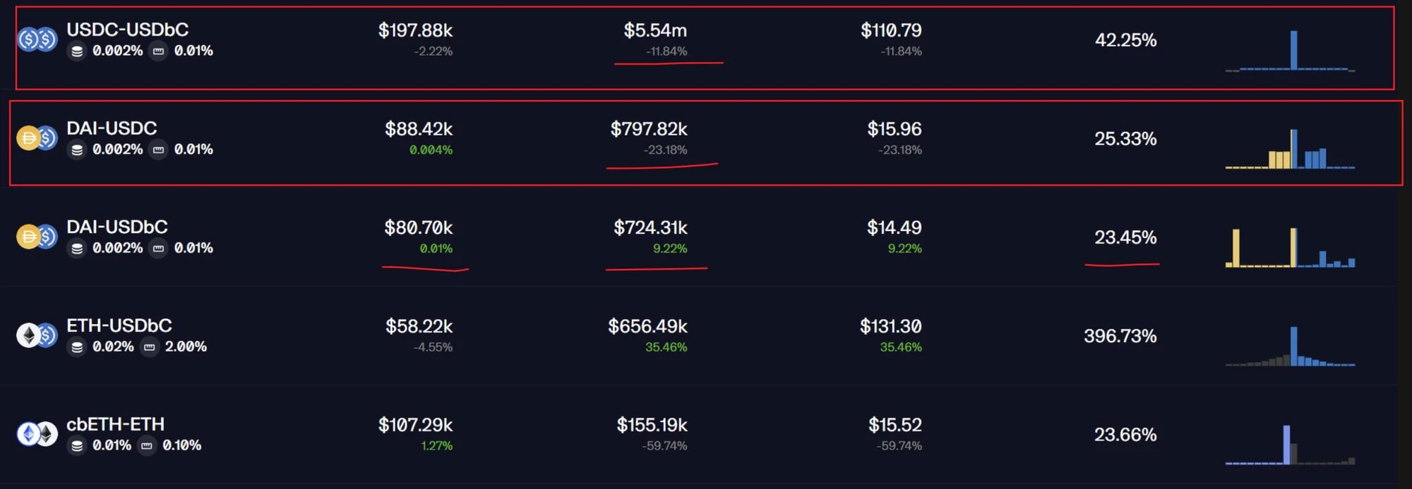Click the base fee icon under cbETH-ETH
The width and height of the screenshot is (1412, 489).
click(x=77, y=446)
